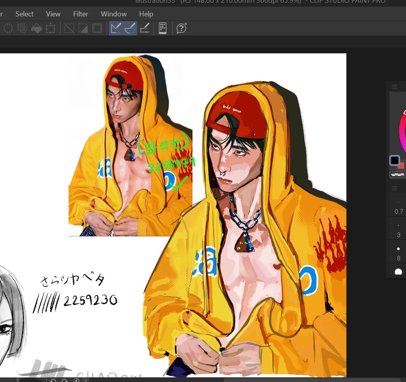Image resolution: width=406 pixels, height=382 pixels.
Task: Rotate canvas right at bottom bar
Action: tap(64, 380)
